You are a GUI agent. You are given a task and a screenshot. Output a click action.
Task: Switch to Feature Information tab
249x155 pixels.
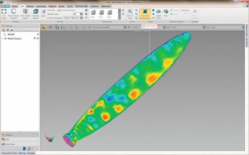[x=9, y=153]
